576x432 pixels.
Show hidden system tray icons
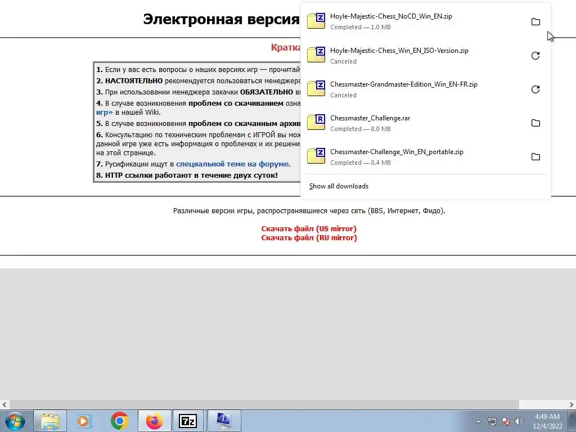pyautogui.click(x=478, y=421)
